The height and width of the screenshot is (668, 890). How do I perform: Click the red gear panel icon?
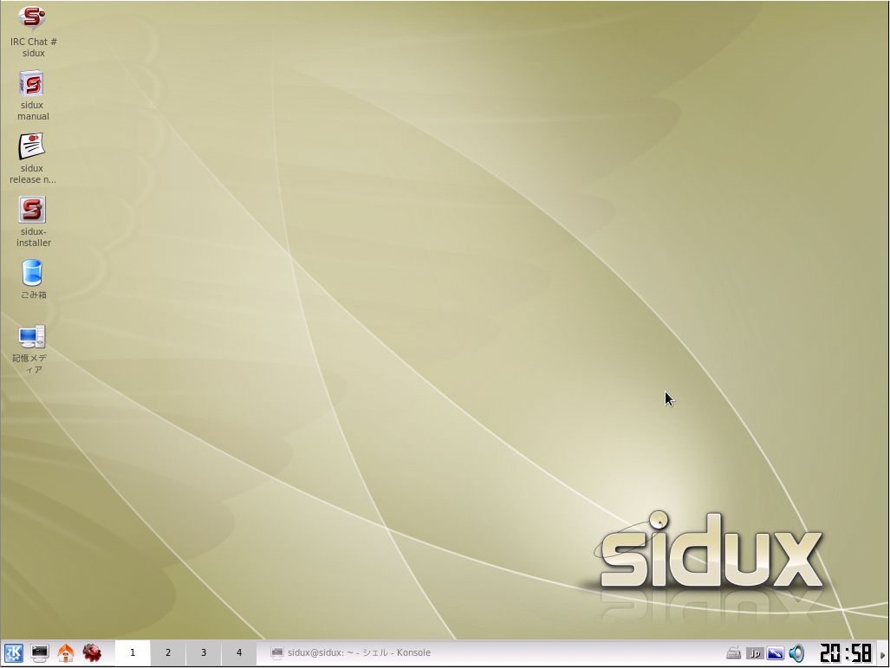(92, 653)
